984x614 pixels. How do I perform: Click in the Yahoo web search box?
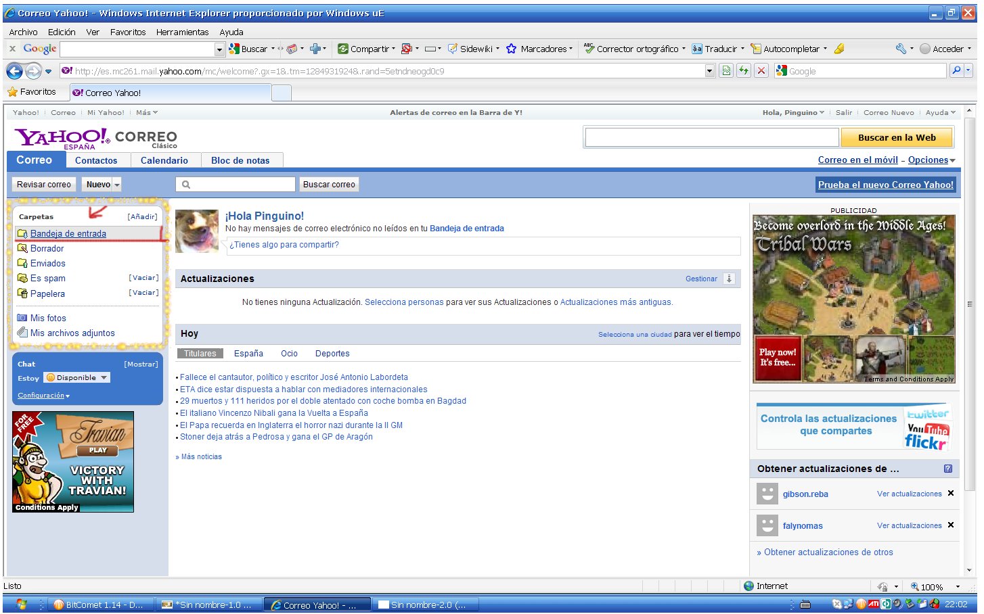712,137
